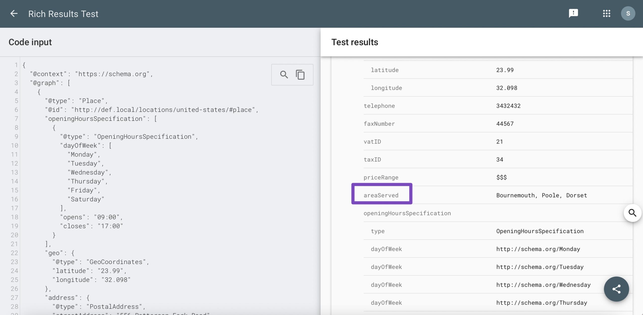Go back using the arrow icon
This screenshot has height=315, width=643.
(14, 14)
